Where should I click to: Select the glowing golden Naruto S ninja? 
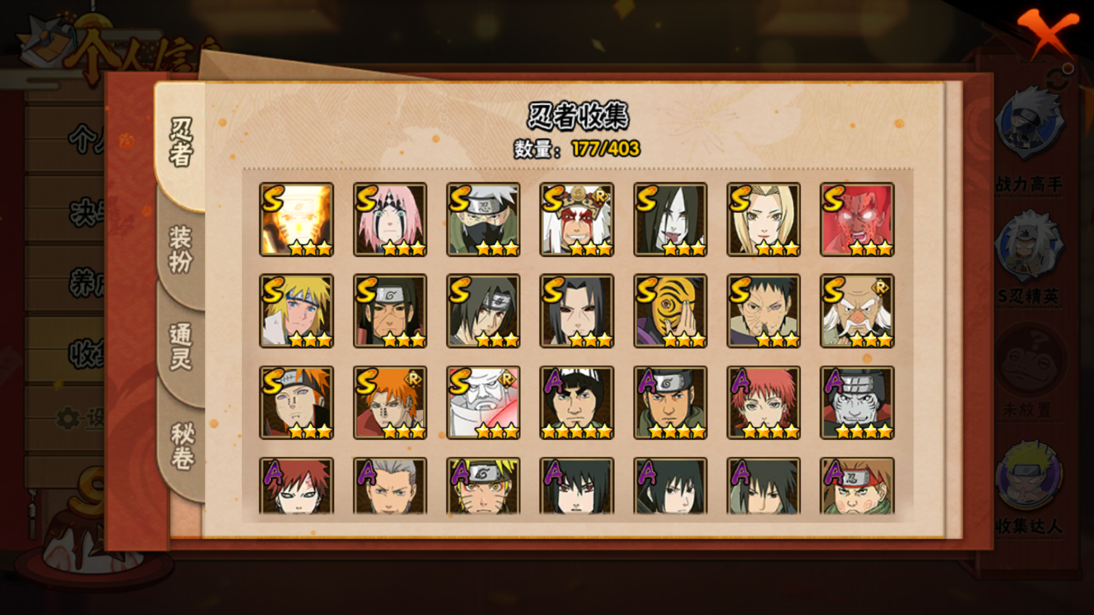296,219
